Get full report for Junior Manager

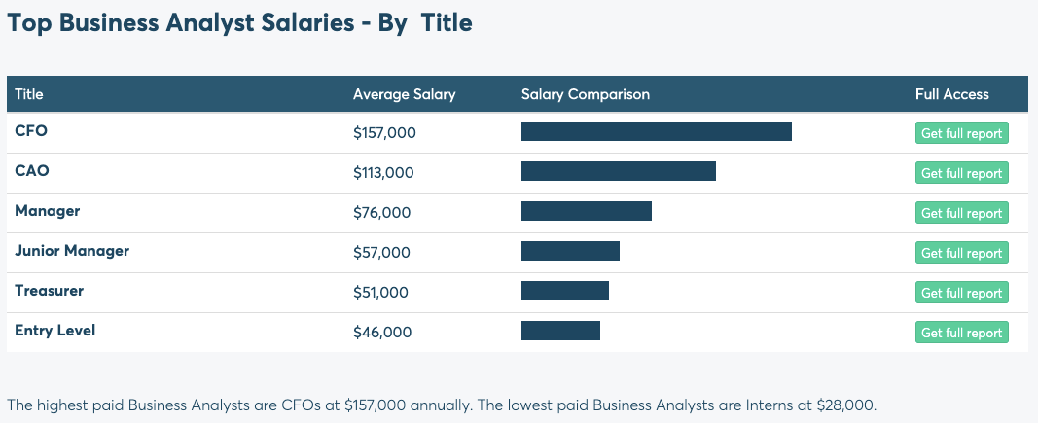[x=961, y=253]
